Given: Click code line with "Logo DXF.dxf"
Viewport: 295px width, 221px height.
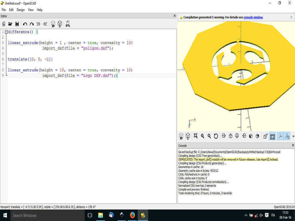Looking at the screenshot, I should point(80,76).
